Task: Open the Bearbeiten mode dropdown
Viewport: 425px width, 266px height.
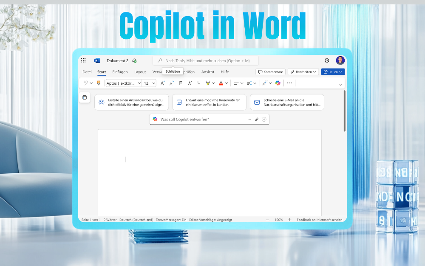Action: (x=303, y=72)
